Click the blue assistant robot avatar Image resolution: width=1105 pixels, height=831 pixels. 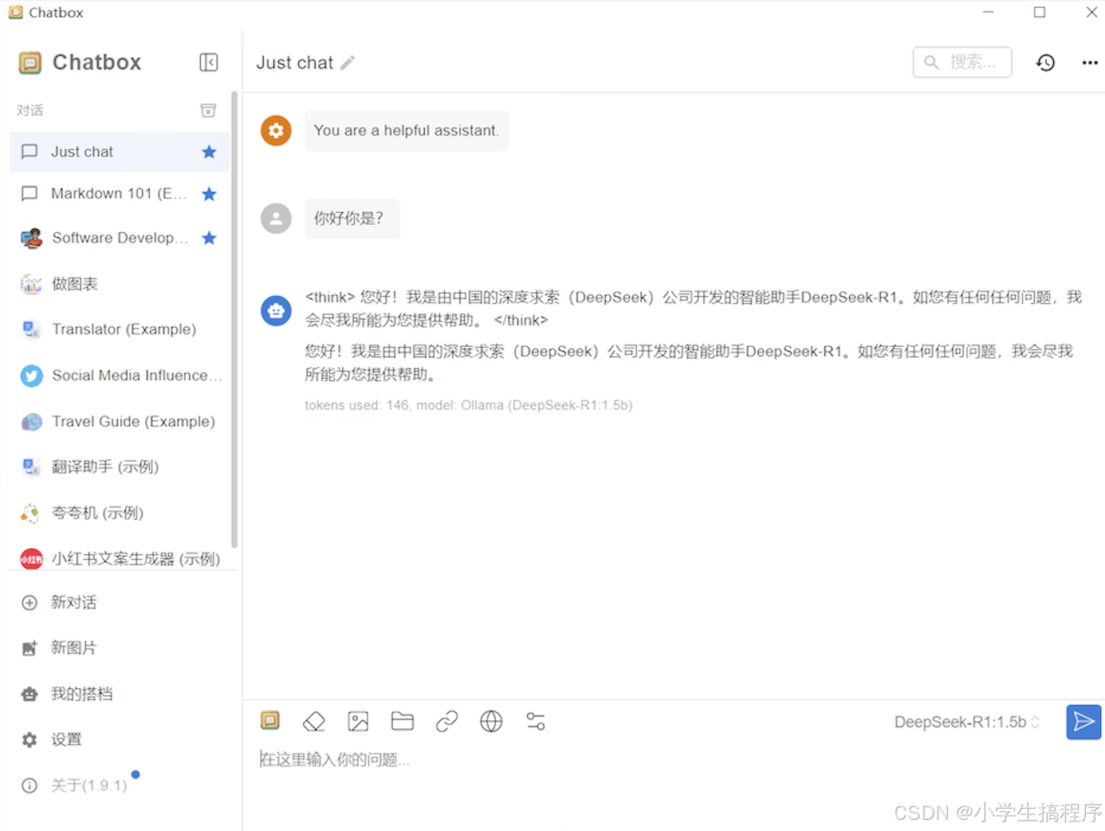[x=276, y=310]
